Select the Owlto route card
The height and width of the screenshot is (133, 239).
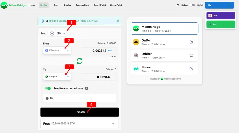164,42
